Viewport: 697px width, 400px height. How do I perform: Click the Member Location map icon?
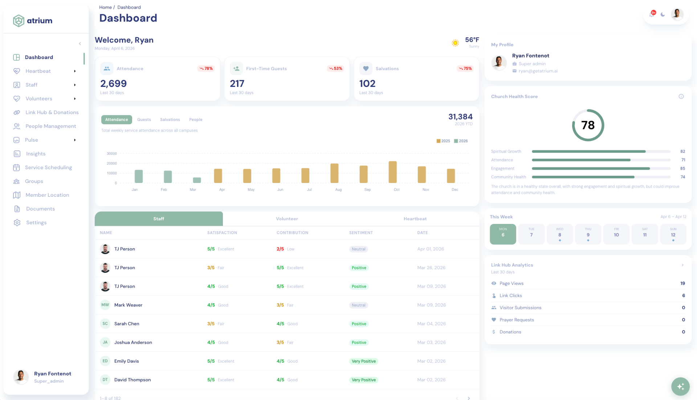(17, 195)
